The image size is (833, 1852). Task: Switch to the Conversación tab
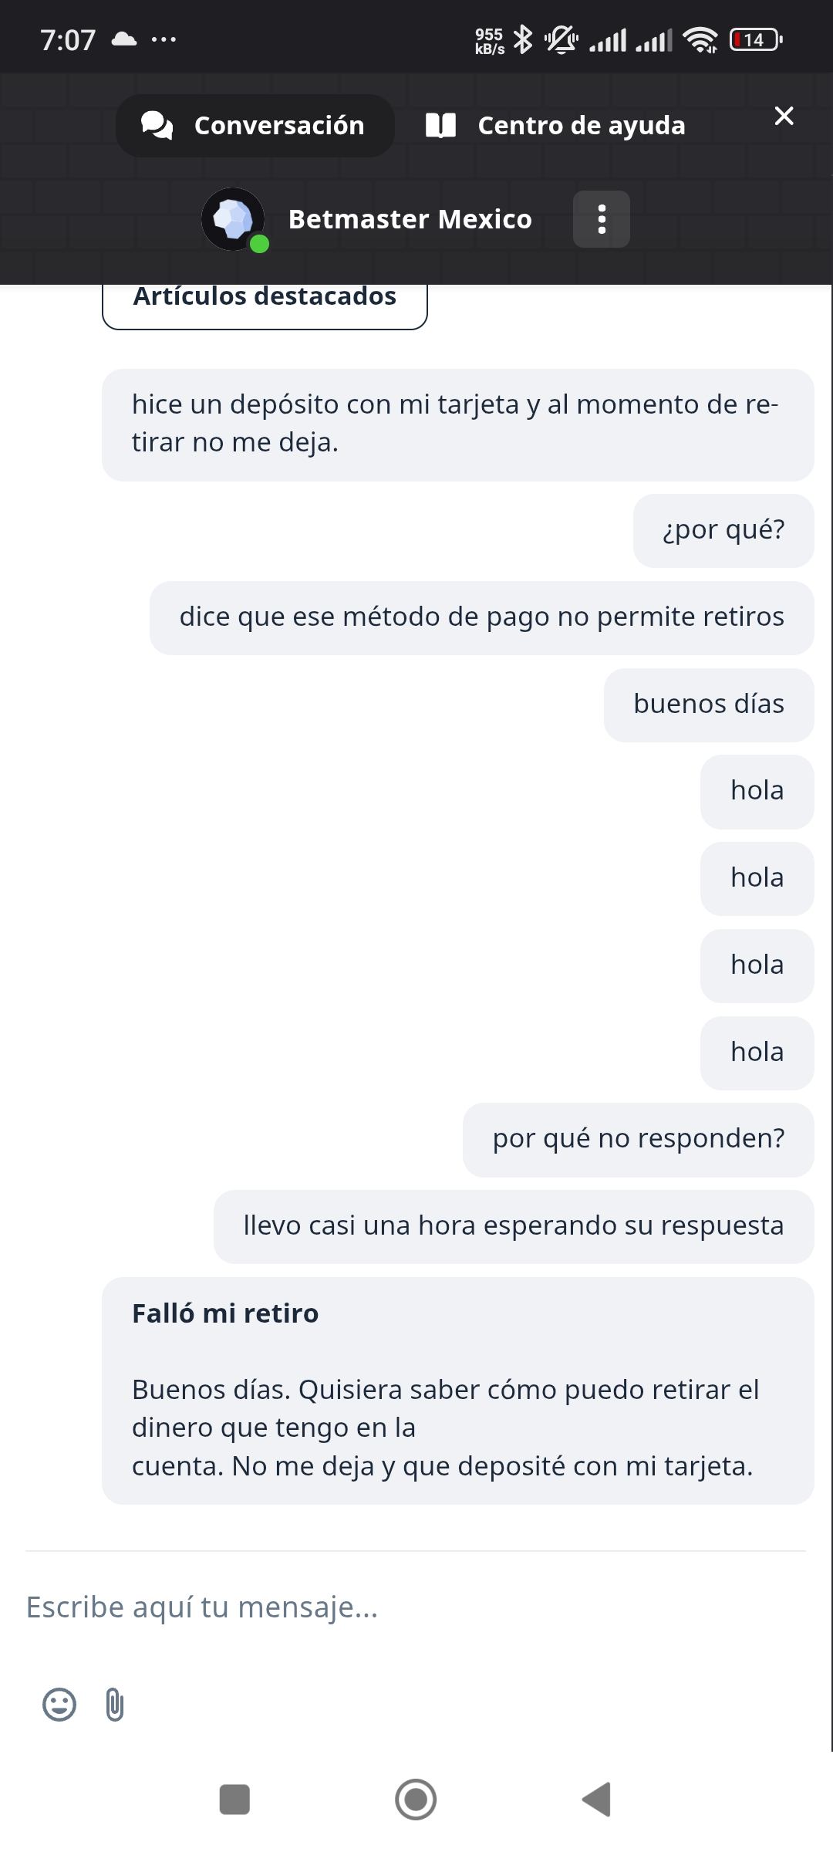255,126
